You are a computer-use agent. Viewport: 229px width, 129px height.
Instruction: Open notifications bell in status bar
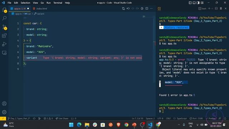(225, 119)
